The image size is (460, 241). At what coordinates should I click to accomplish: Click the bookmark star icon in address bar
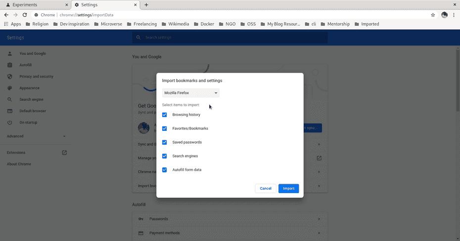[x=433, y=15]
